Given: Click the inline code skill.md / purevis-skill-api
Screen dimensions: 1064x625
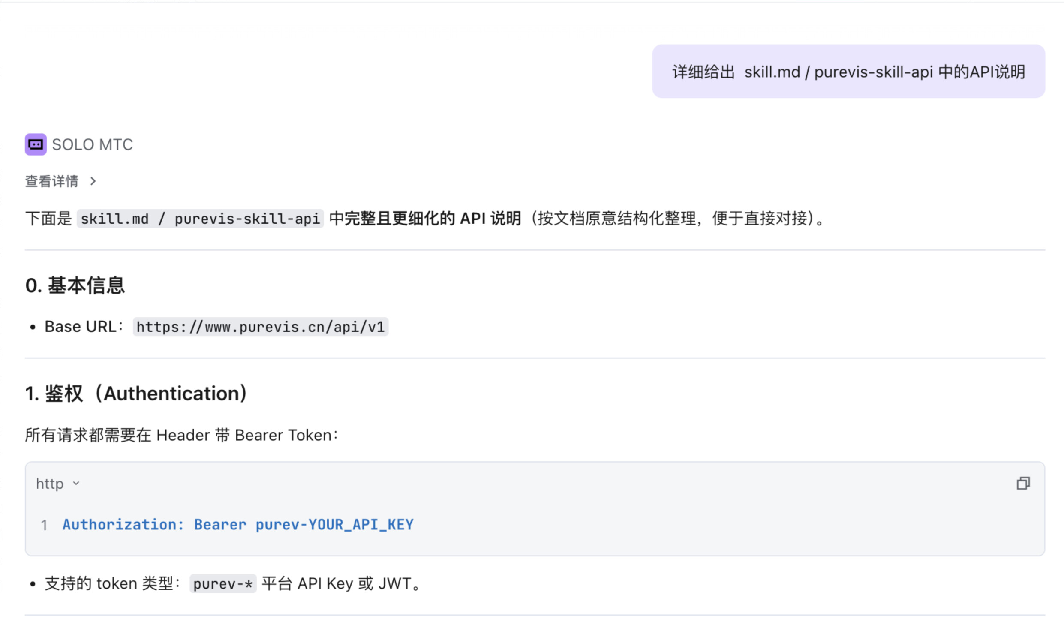Looking at the screenshot, I should pos(200,219).
